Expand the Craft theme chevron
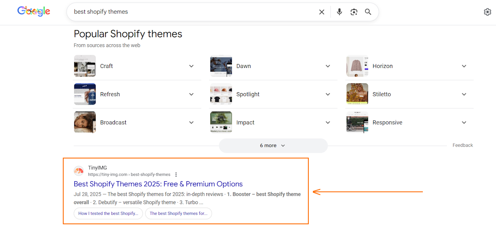This screenshot has width=496, height=228. click(x=191, y=66)
